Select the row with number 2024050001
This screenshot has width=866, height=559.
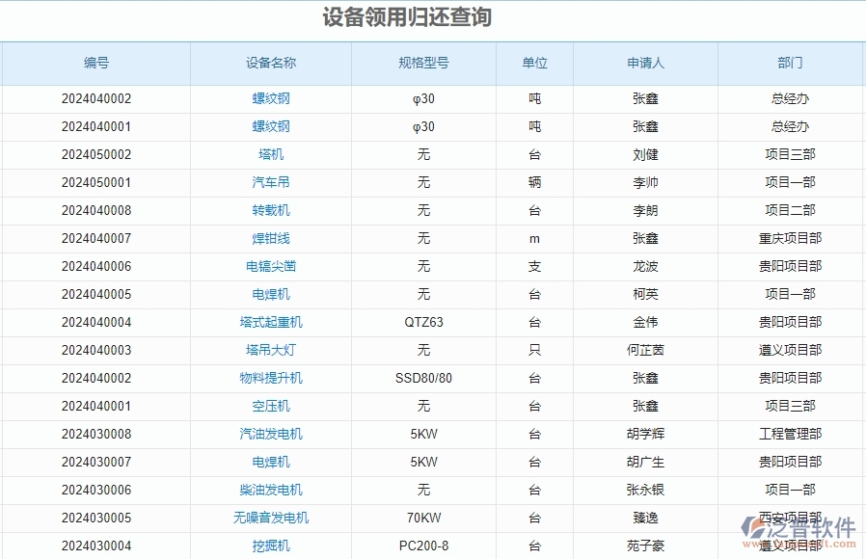pyautogui.click(x=95, y=182)
